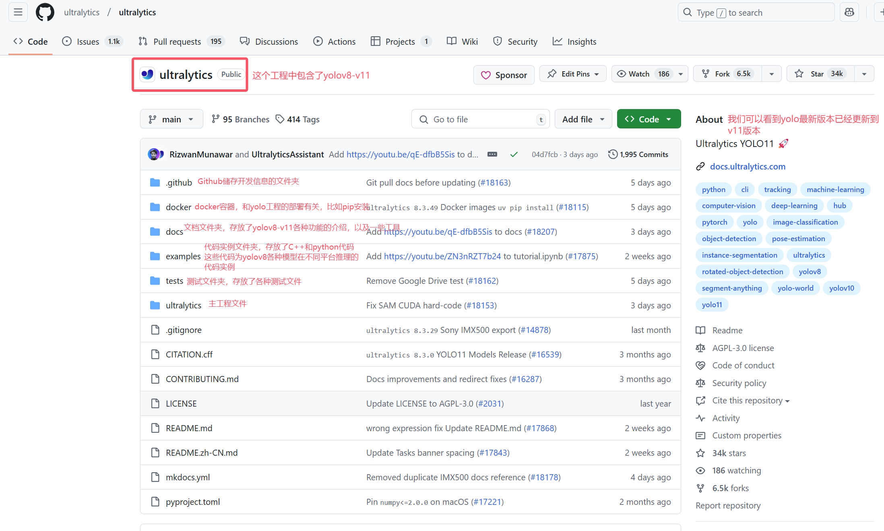Viewport: 884px width, 531px height.
Task: Go to the Discussions tab
Action: 269,41
